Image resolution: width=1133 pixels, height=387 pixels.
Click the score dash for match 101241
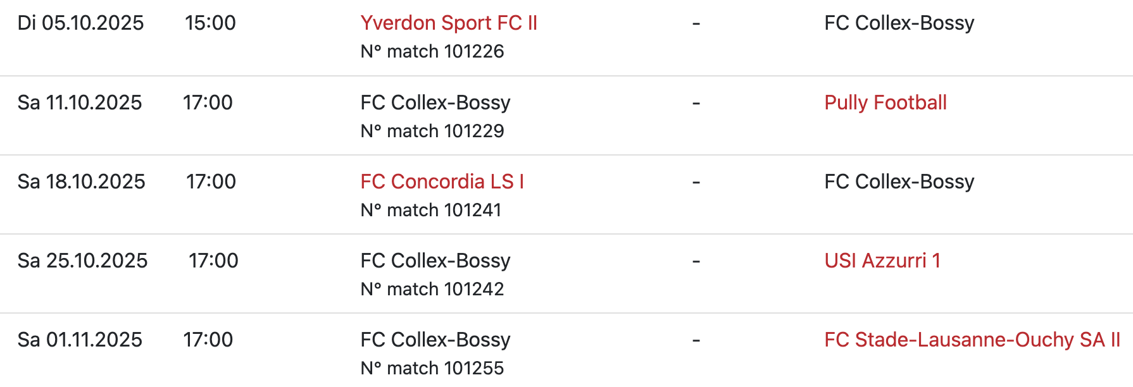pos(696,182)
